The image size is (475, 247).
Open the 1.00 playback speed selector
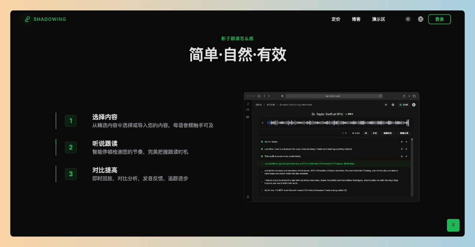[356, 133]
